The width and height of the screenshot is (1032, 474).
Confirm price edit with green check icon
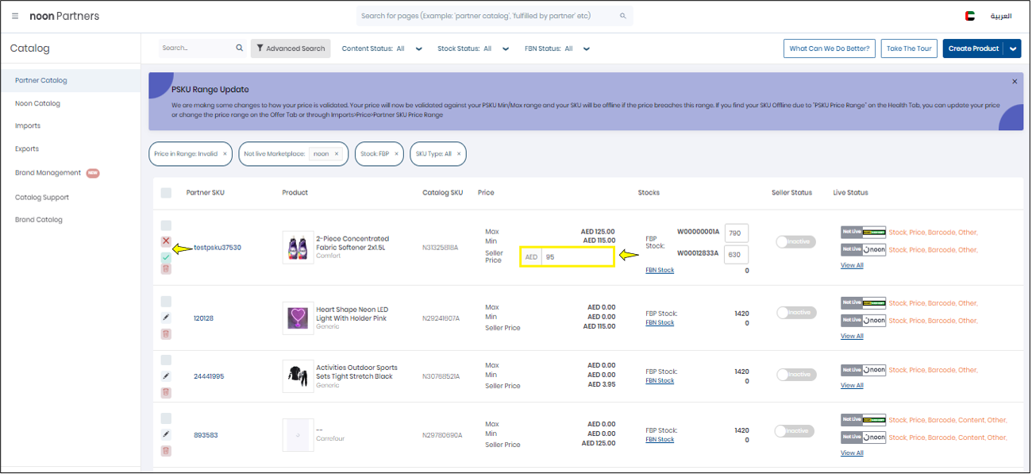[166, 257]
